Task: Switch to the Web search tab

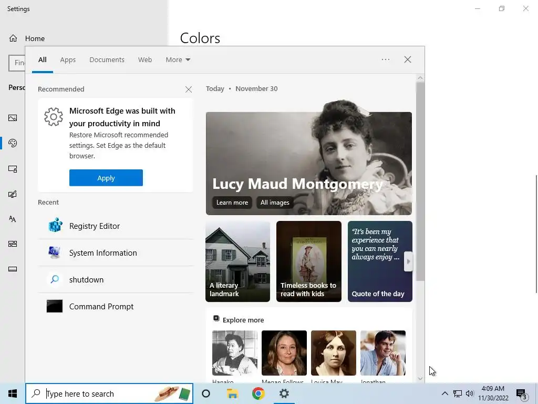Action: pos(145,60)
